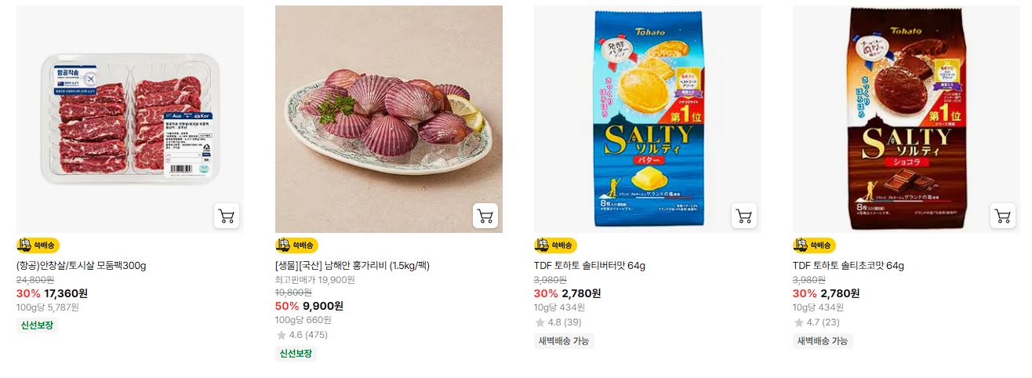
Task: View the 4.8 (39) star rating reviews
Action: 558,322
